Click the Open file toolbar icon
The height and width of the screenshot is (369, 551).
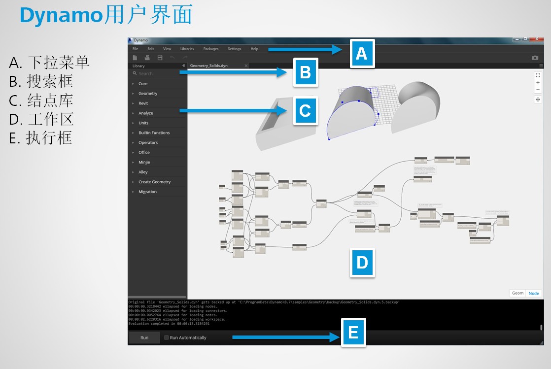[147, 58]
